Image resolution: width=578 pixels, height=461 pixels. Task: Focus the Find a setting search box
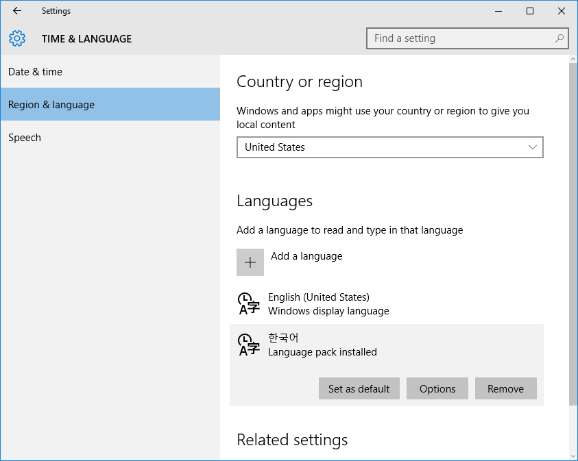(467, 38)
